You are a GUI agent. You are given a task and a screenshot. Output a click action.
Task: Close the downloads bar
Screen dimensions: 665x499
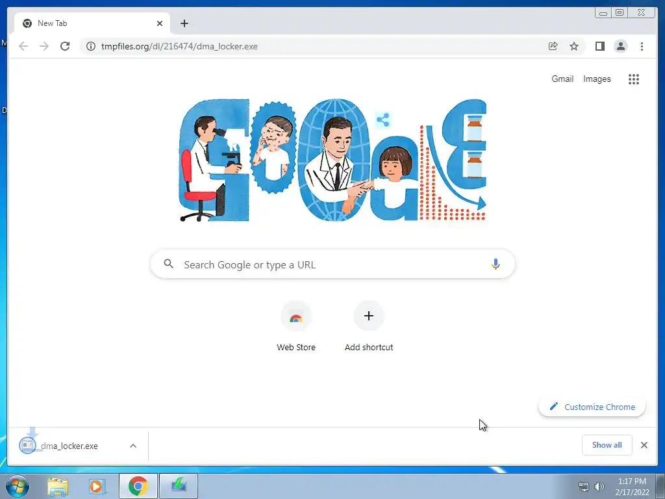[x=644, y=445]
